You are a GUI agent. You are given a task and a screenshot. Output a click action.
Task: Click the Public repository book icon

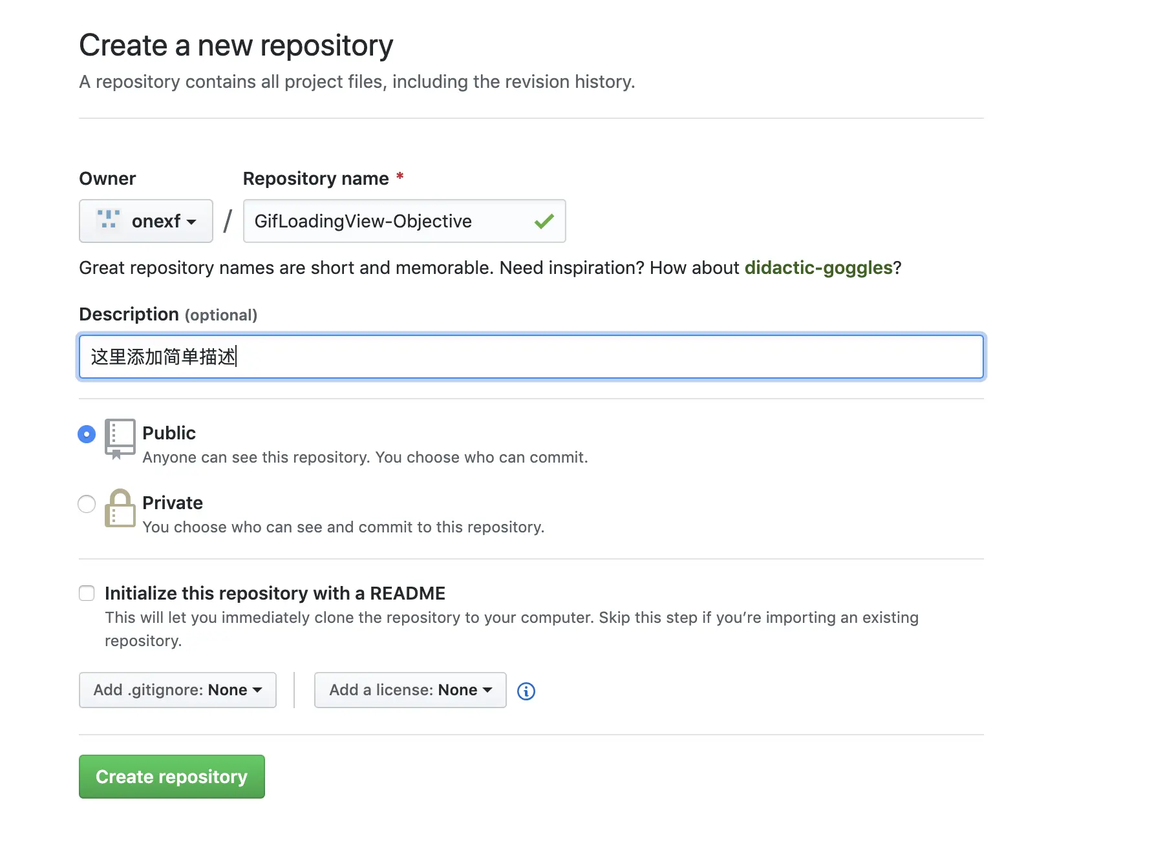click(x=120, y=439)
